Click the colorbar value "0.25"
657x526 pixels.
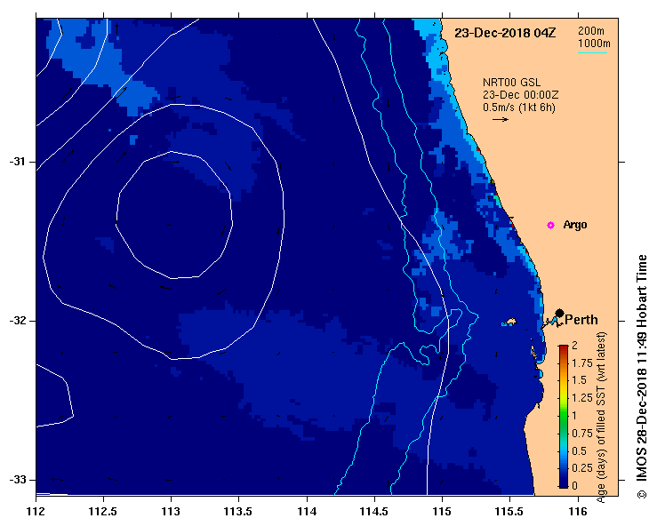[582, 468]
